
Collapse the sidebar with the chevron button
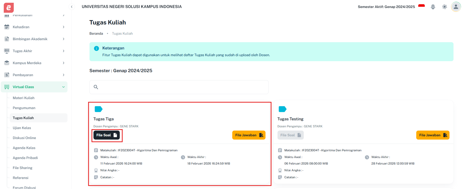tap(72, 7)
